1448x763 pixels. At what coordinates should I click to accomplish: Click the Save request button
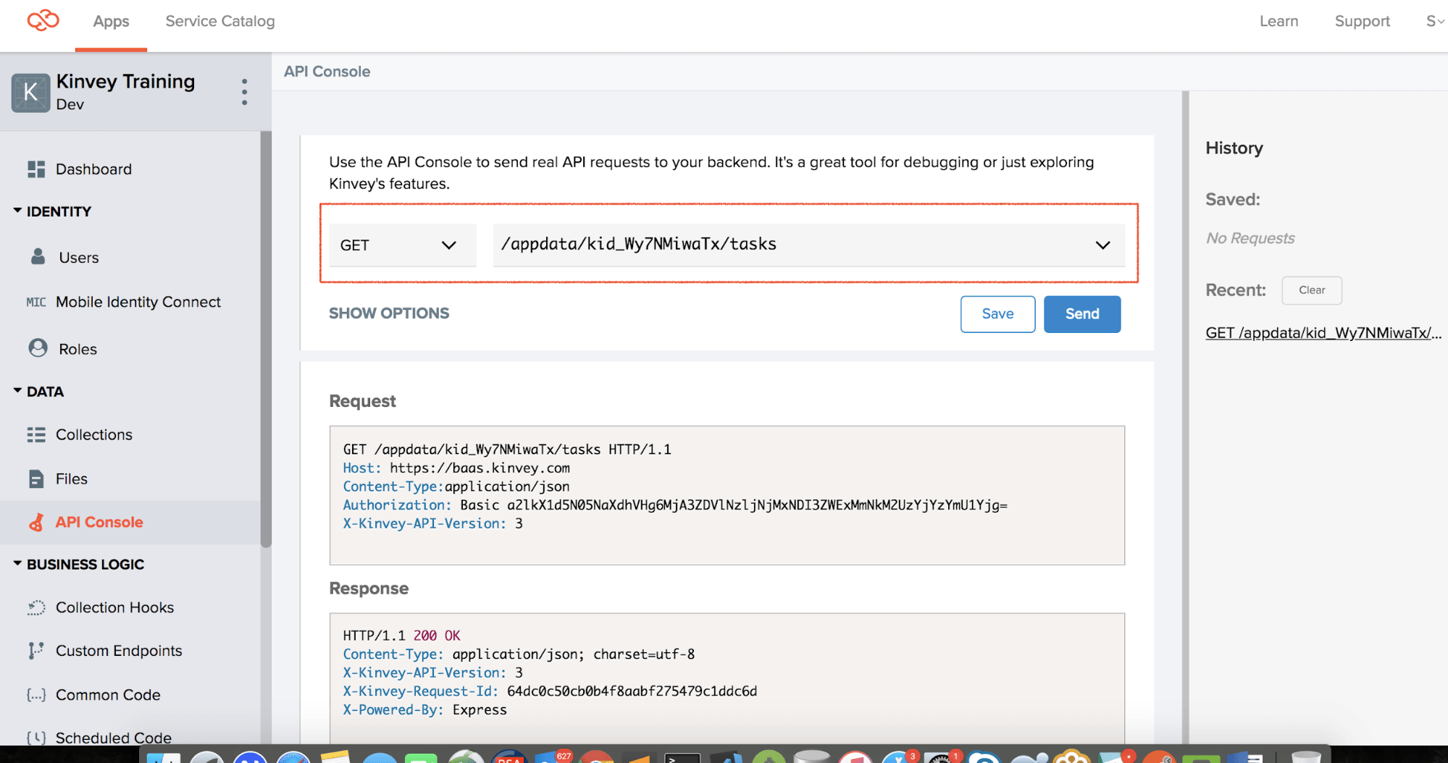(997, 313)
